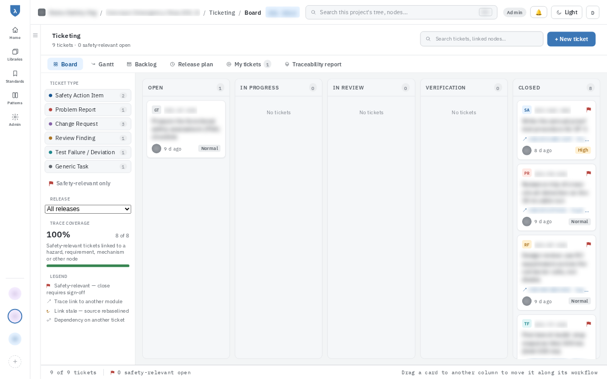607x379 pixels.
Task: Focus the Search tickets field
Action: (482, 39)
